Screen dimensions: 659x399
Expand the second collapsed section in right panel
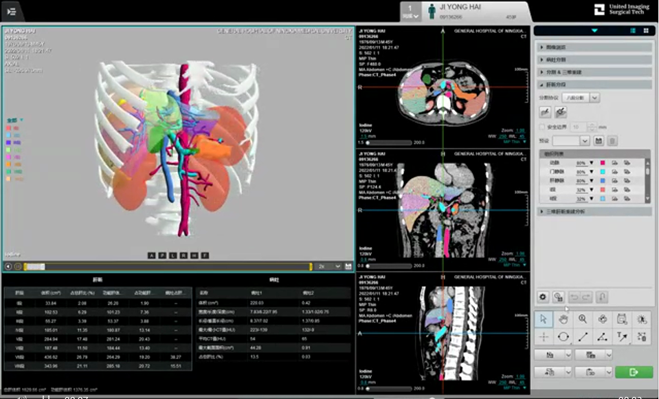tap(595, 60)
